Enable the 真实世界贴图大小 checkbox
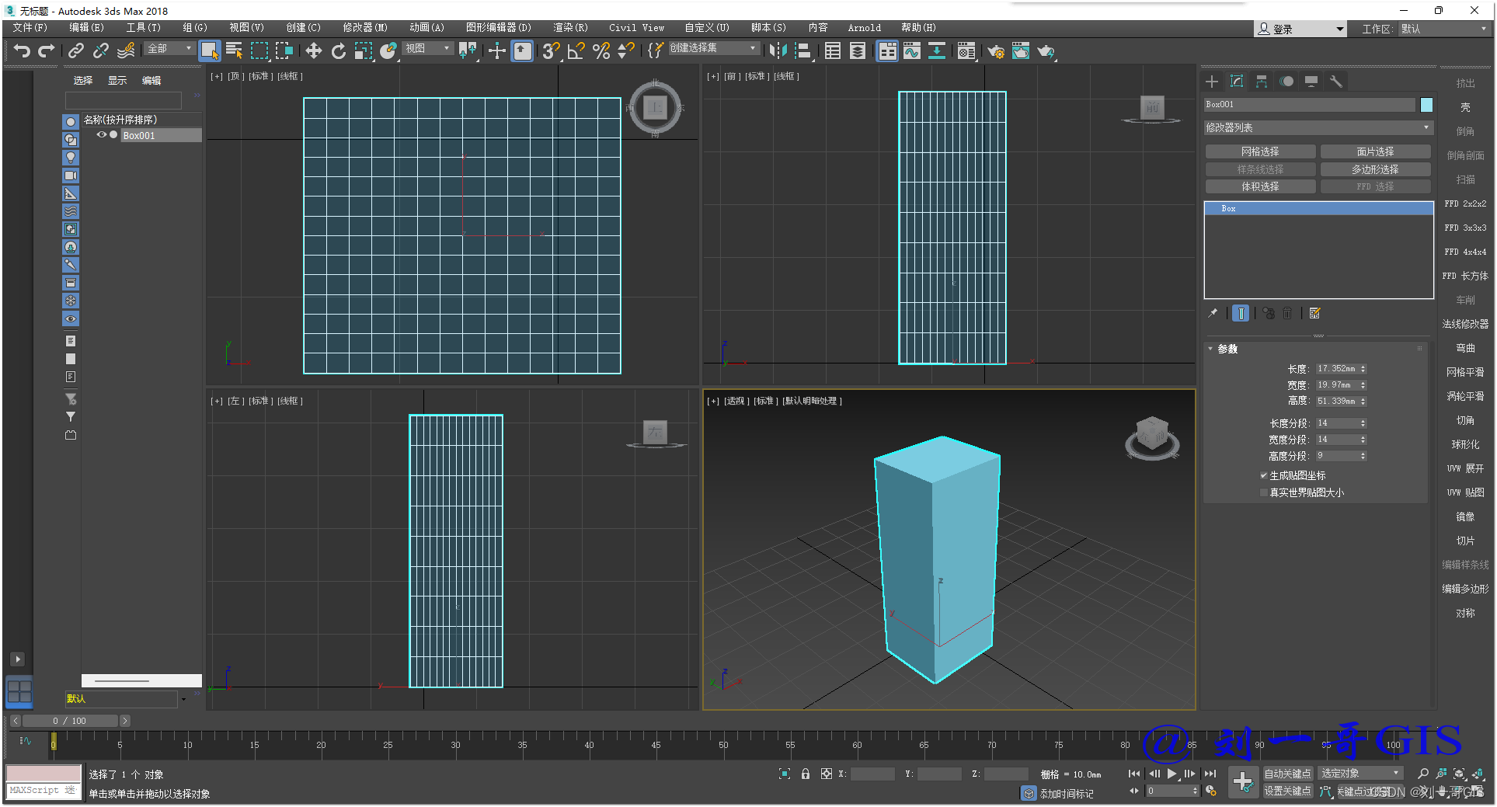 click(x=1264, y=492)
